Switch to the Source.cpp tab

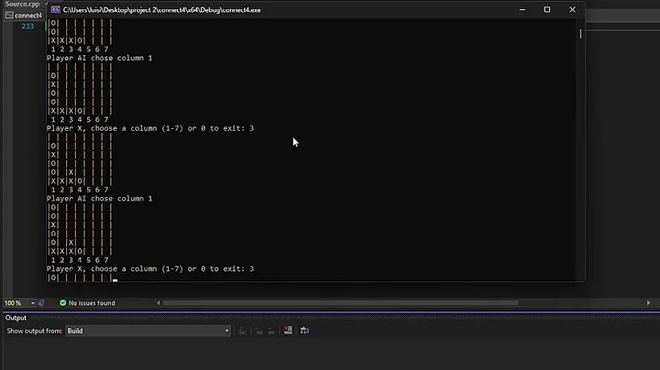22,4
